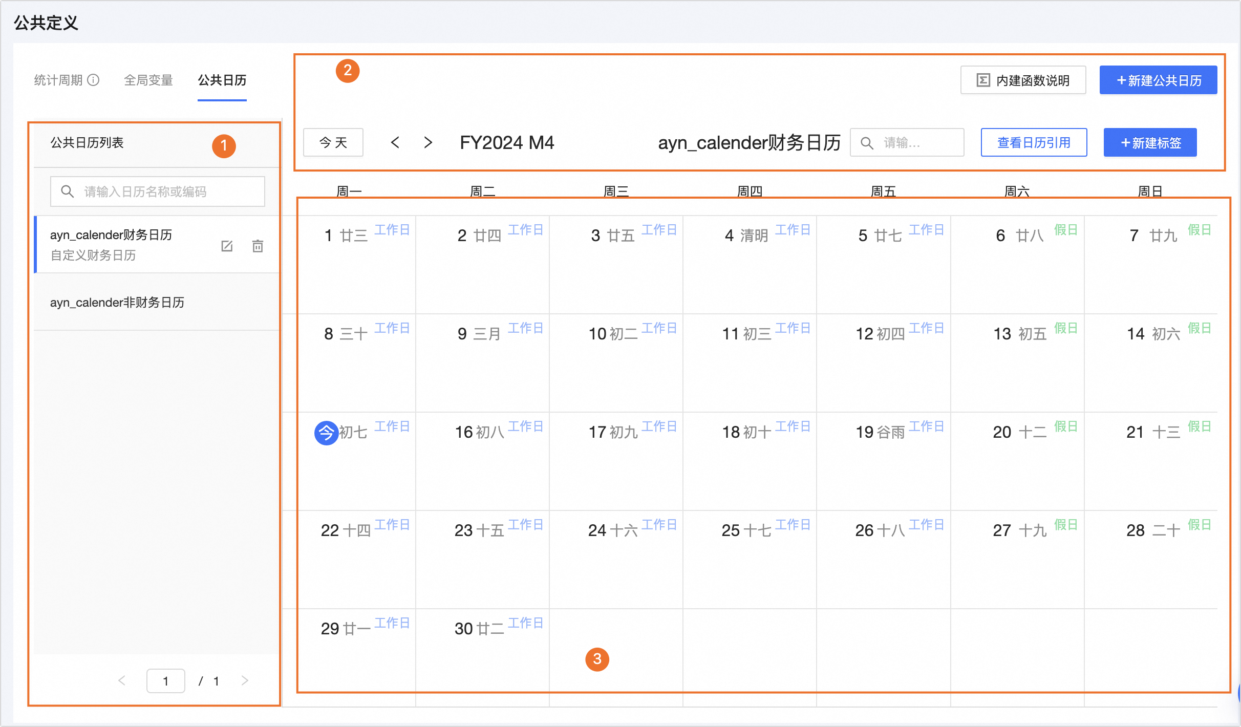Go to previous month with left arrow
The image size is (1241, 727).
pos(395,142)
